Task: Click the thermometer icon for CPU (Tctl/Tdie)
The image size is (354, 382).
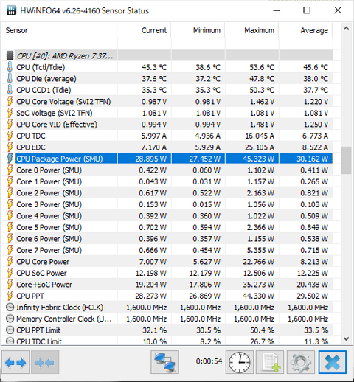Action: [x=10, y=67]
